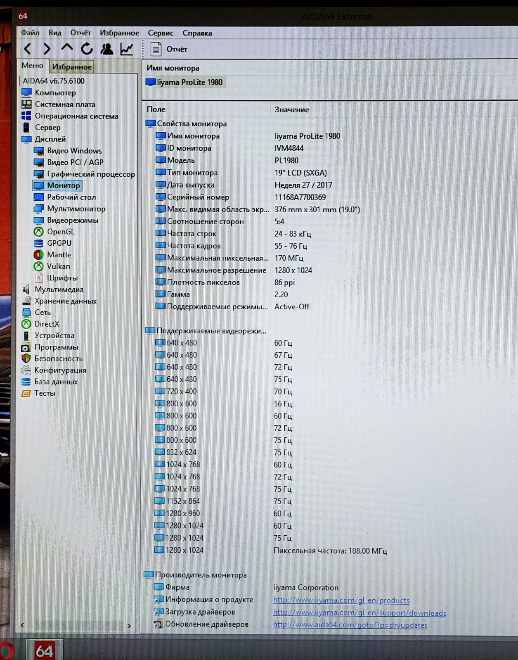Image resolution: width=518 pixels, height=660 pixels.
Task: Click the Мультимедиа speaker icon
Action: 26,290
